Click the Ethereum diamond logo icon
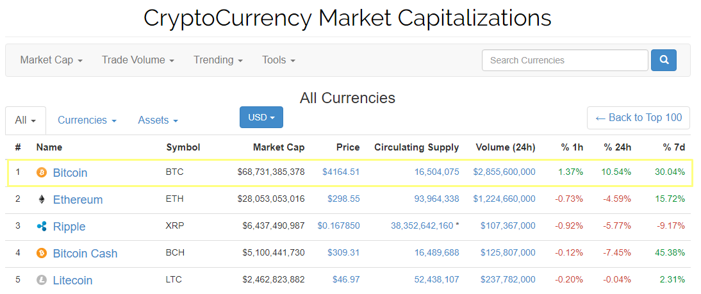 pyautogui.click(x=42, y=199)
